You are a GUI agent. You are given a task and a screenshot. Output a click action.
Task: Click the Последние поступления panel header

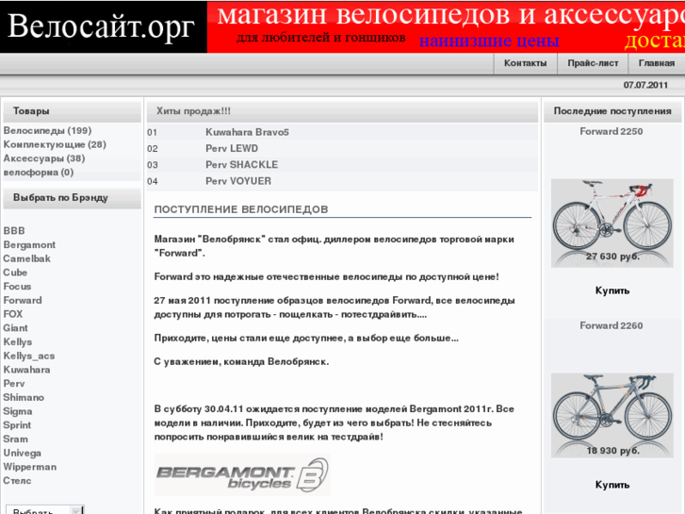click(x=612, y=111)
